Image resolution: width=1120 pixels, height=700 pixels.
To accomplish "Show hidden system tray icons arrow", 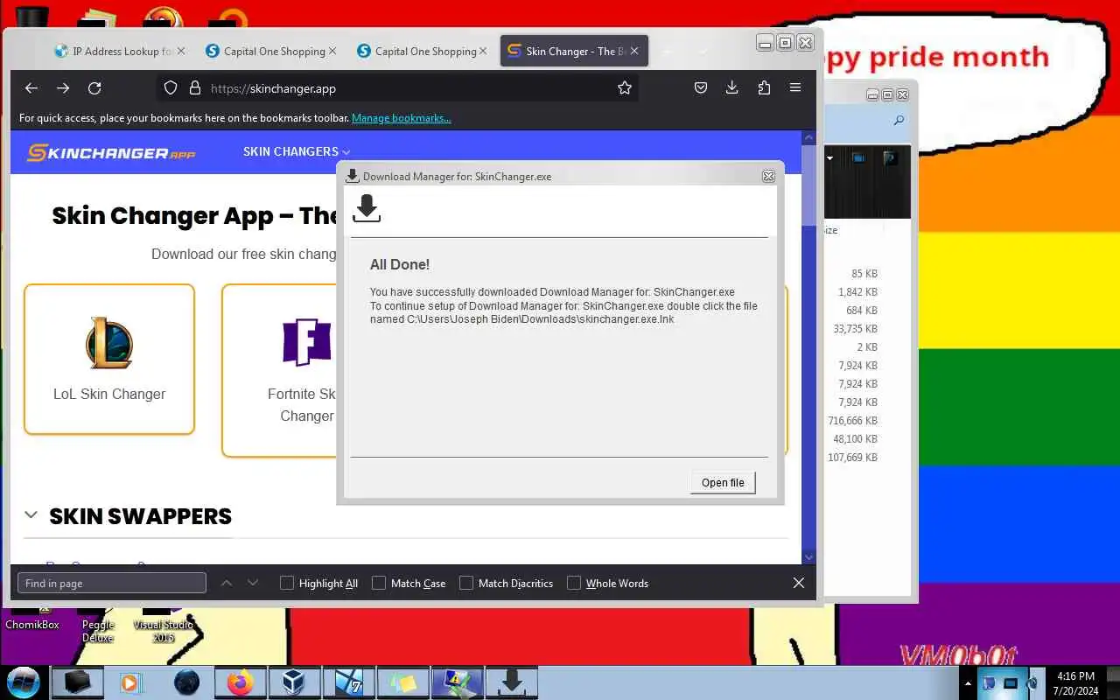I will point(968,683).
